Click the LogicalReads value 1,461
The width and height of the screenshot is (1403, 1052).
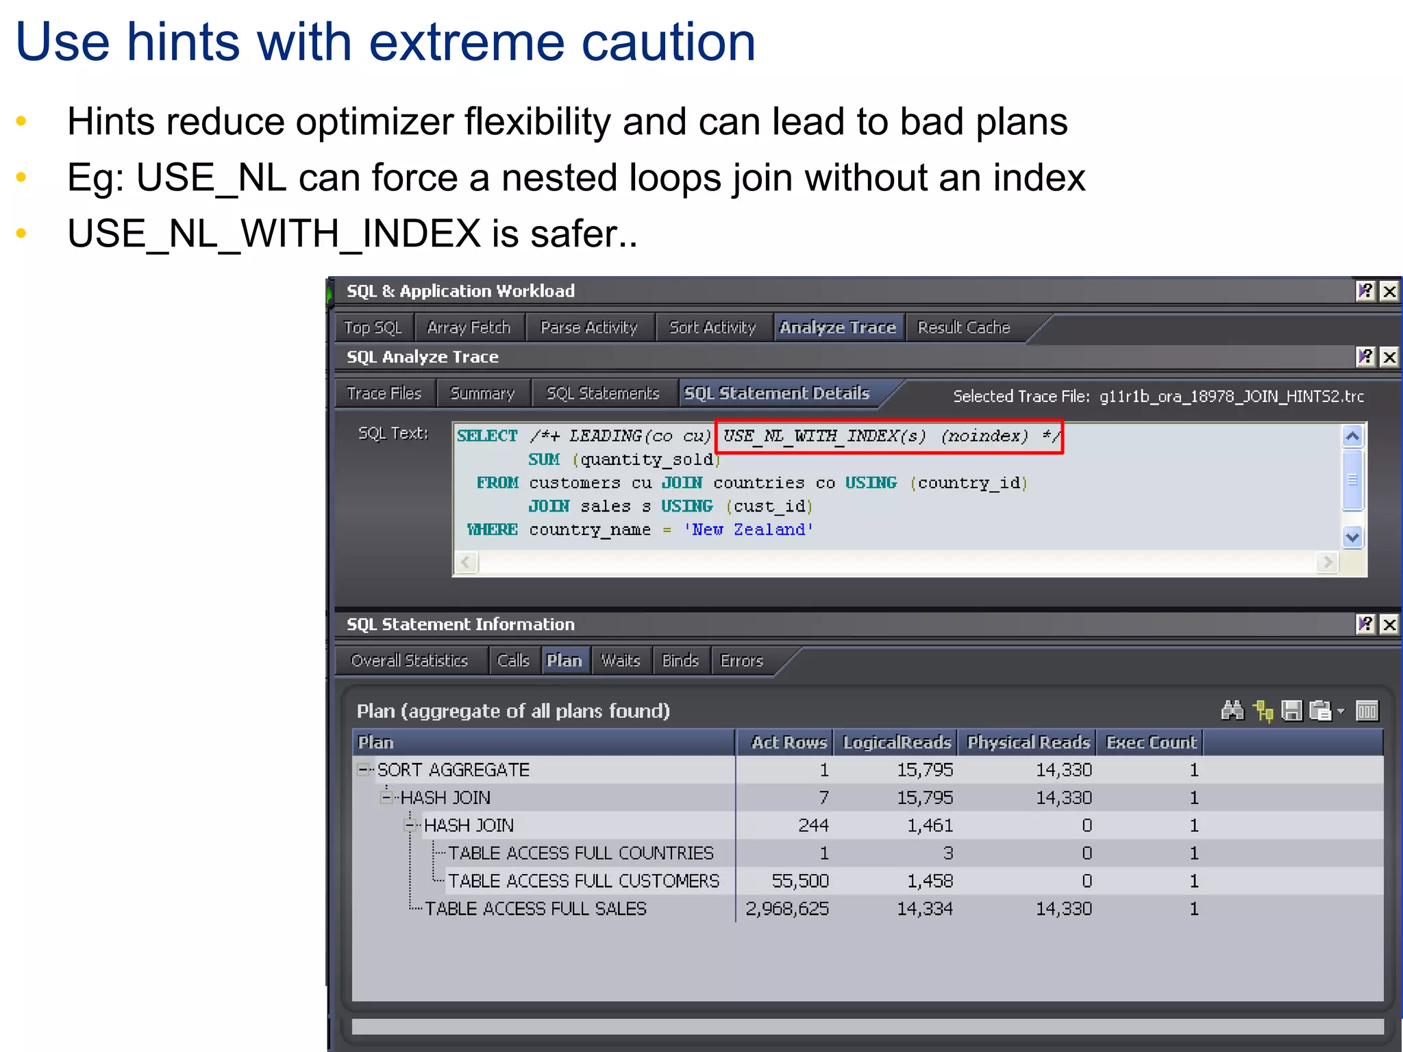[x=930, y=825]
